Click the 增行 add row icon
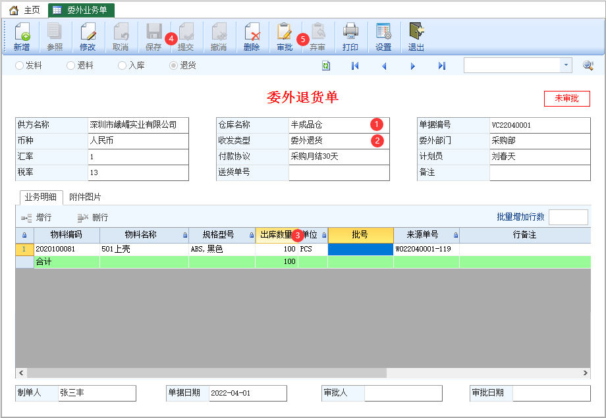 click(26, 219)
